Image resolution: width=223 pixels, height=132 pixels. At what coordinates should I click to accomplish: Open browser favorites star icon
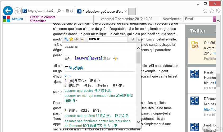212,11
